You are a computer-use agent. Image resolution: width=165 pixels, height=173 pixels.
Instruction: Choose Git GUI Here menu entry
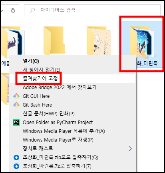tap(73, 96)
